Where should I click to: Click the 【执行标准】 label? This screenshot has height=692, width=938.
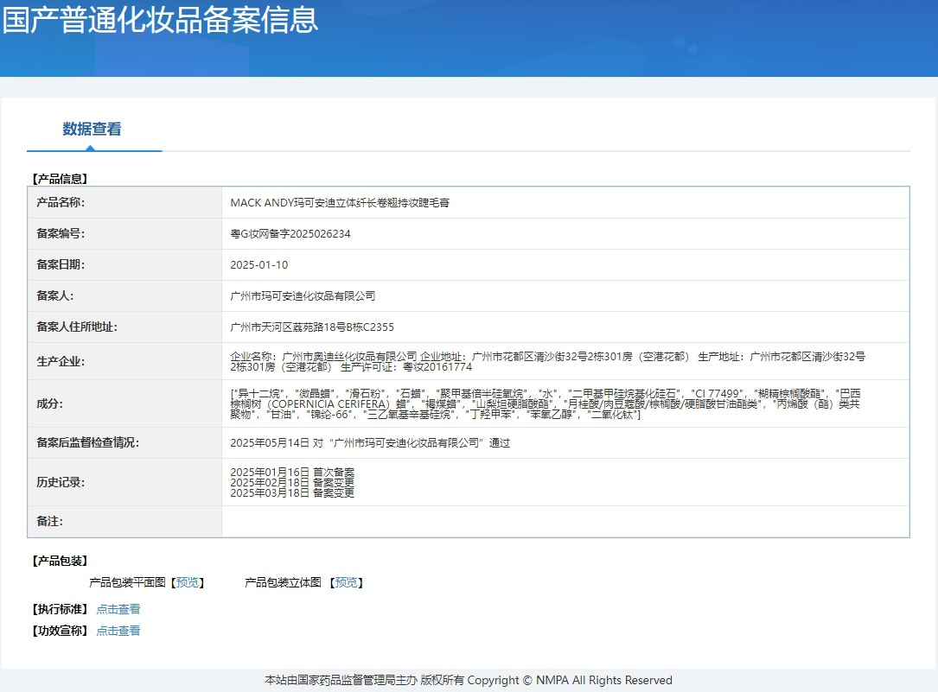60,609
